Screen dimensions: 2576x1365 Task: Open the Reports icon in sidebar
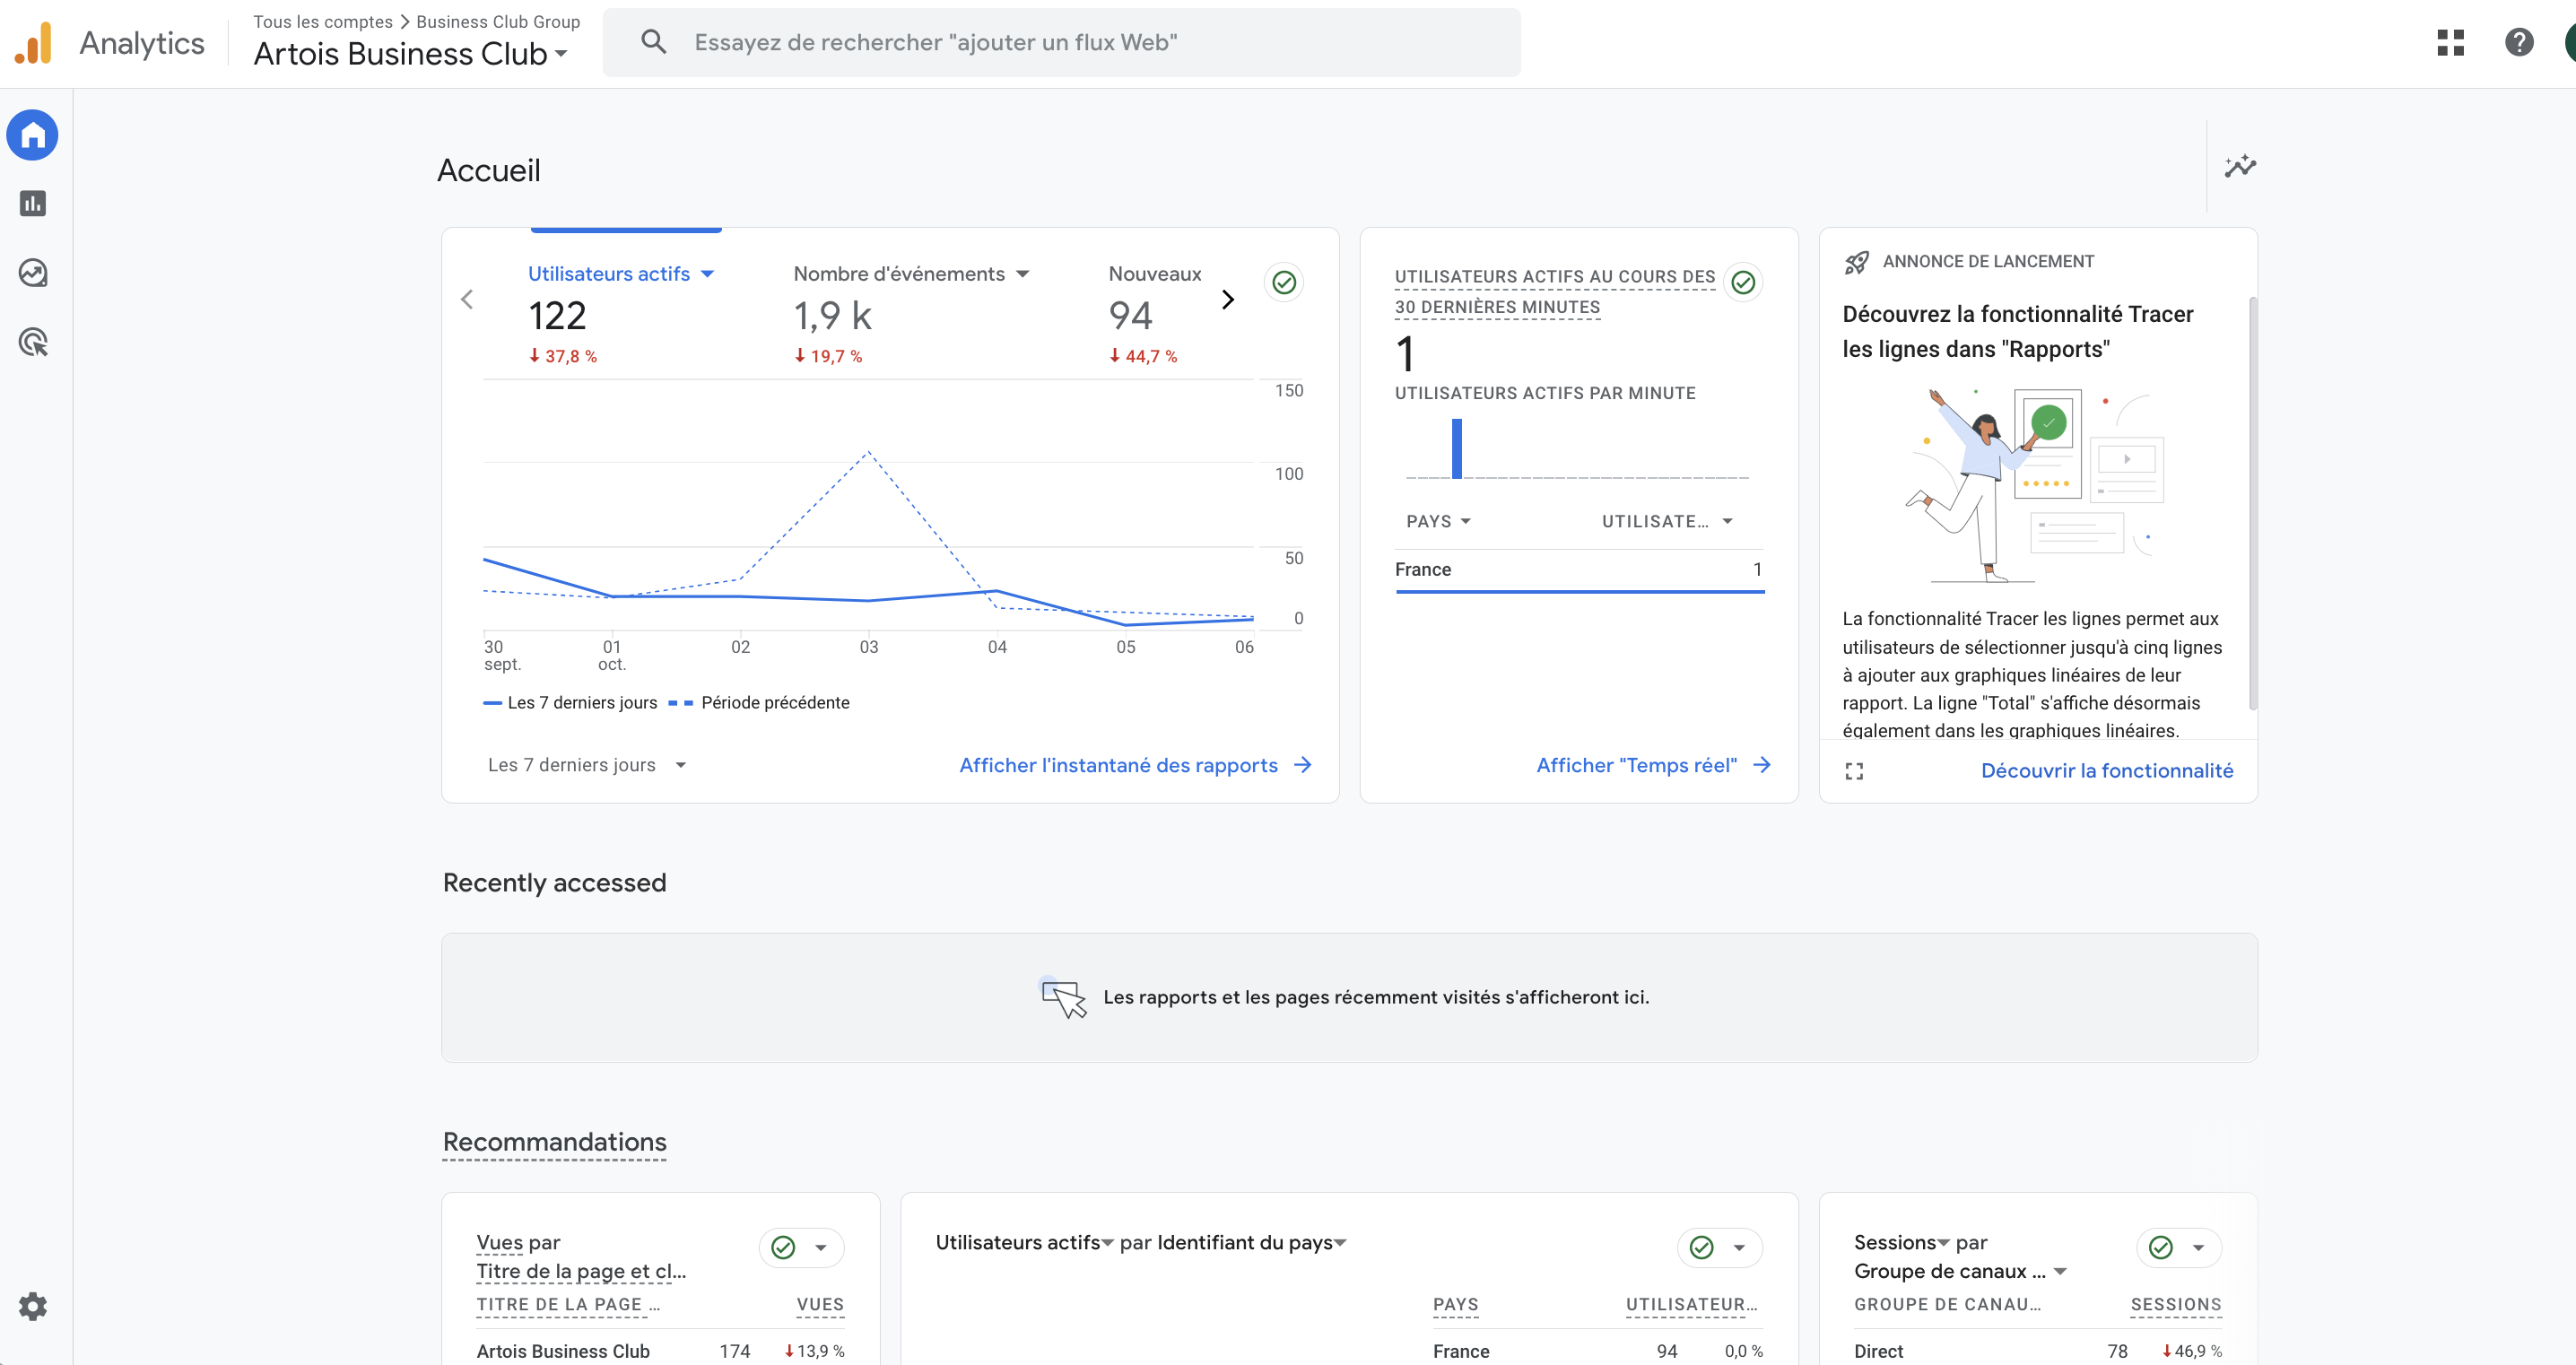point(33,204)
